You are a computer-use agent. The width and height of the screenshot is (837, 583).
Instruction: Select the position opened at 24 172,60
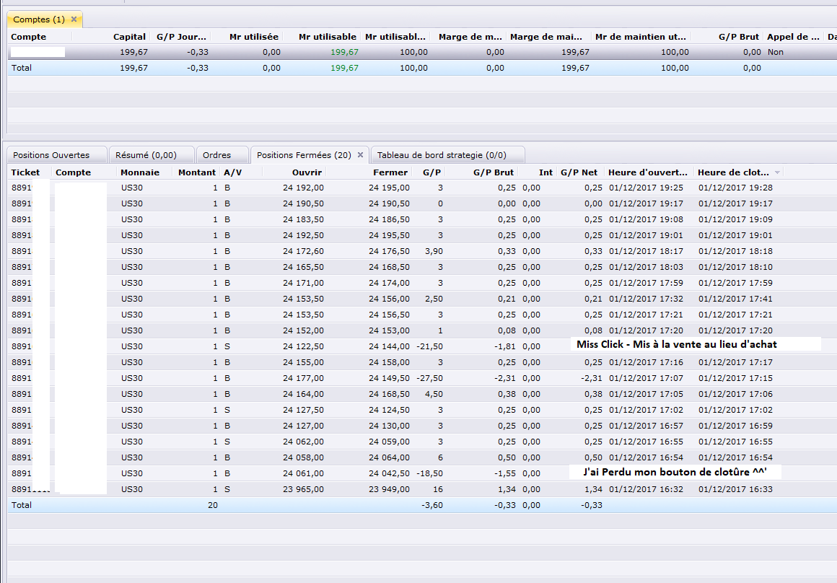[303, 251]
